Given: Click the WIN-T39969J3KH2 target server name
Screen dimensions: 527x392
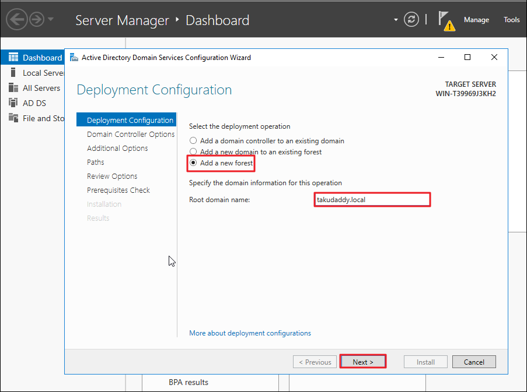Looking at the screenshot, I should coord(466,94).
